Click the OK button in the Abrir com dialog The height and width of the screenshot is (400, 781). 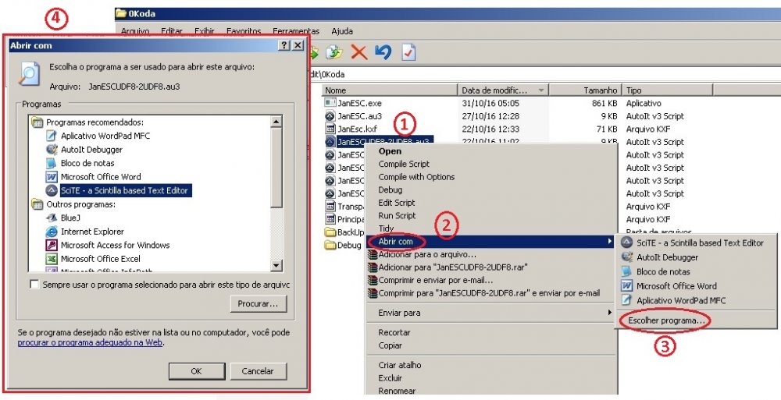[196, 371]
